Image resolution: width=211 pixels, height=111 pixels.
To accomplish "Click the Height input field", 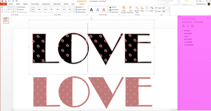I will (165, 8).
